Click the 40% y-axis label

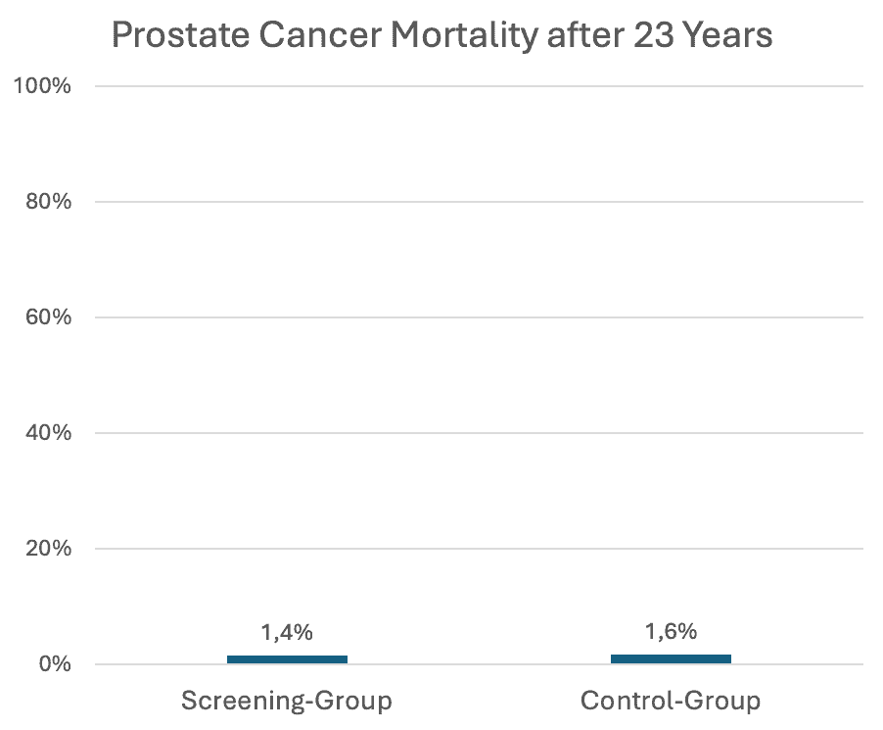(x=45, y=433)
